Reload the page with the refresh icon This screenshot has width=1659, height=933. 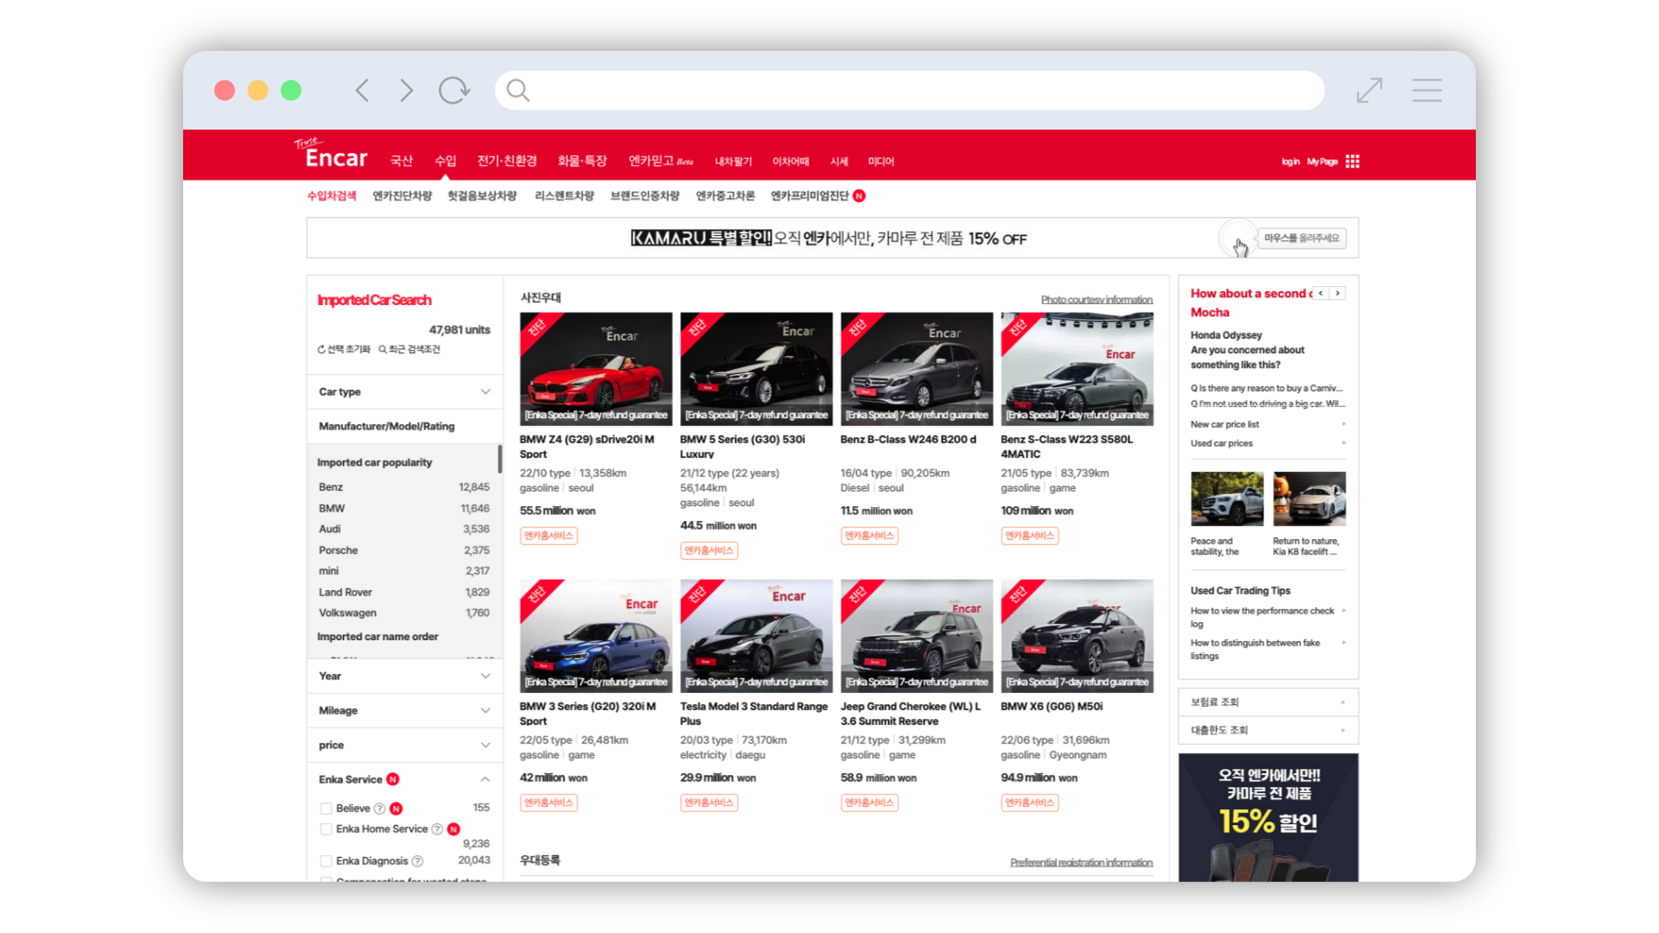pos(454,90)
